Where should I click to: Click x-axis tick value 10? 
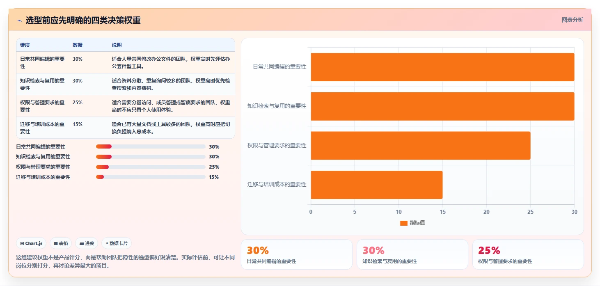tap(398, 212)
